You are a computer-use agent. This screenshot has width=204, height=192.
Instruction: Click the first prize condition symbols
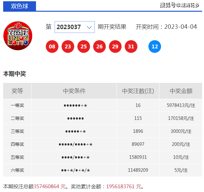(x=75, y=105)
